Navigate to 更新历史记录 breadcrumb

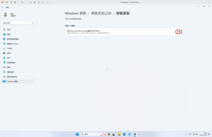(x=101, y=13)
